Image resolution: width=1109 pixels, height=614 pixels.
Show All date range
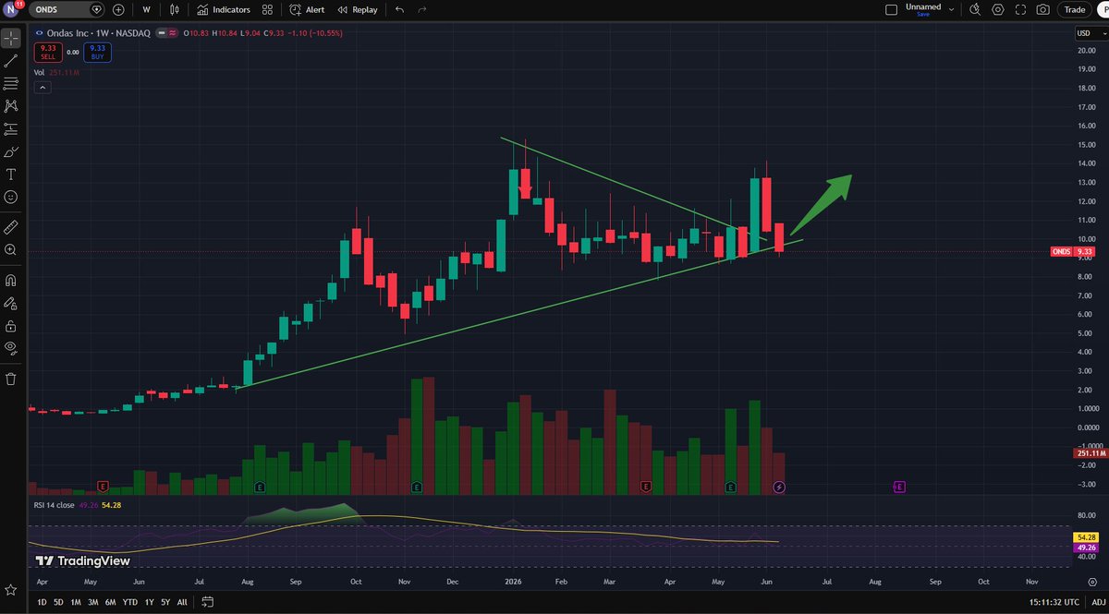181,602
